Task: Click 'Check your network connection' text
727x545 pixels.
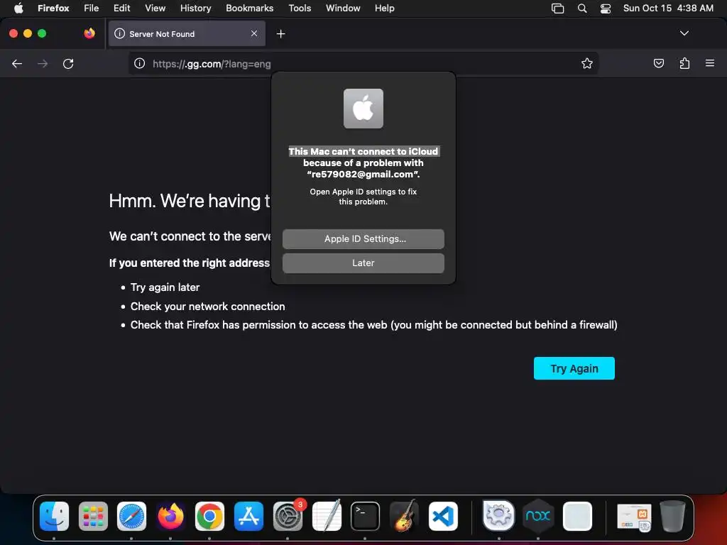Action: [x=208, y=307]
